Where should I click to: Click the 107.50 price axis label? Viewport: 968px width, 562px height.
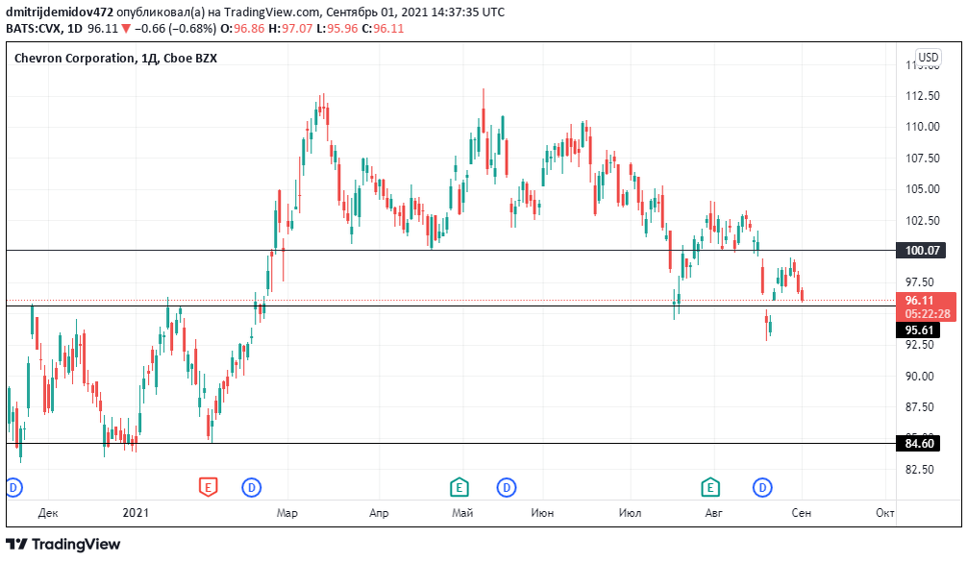tap(922, 158)
